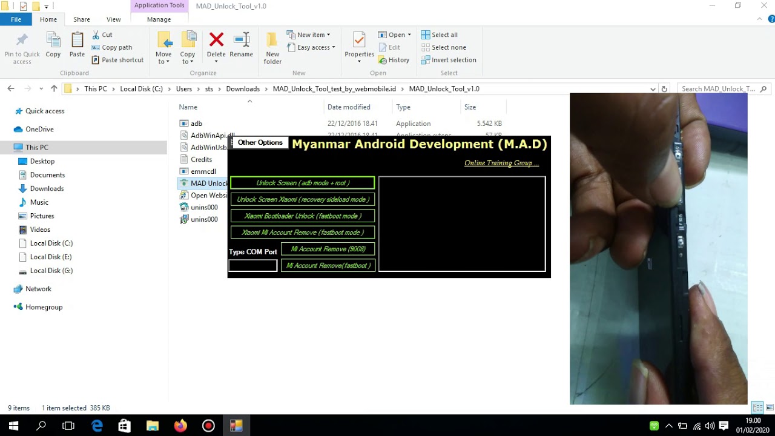The image size is (775, 436).
Task: Select Quick access in navigation pane
Action: pos(45,111)
